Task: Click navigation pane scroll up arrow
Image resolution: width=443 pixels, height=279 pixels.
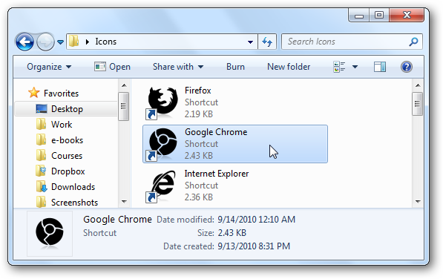Action: point(124,85)
